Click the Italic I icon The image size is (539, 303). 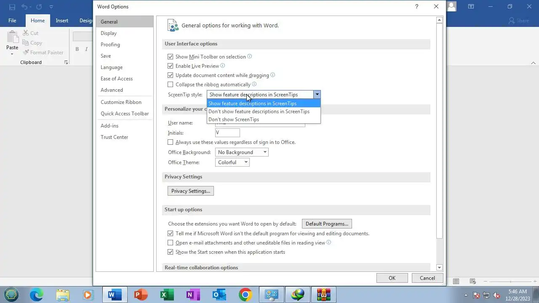(86, 49)
